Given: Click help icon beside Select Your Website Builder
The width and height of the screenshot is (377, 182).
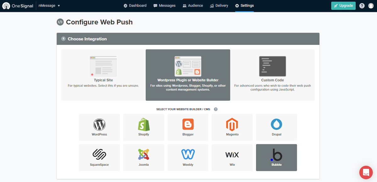Looking at the screenshot, I should coord(216,109).
